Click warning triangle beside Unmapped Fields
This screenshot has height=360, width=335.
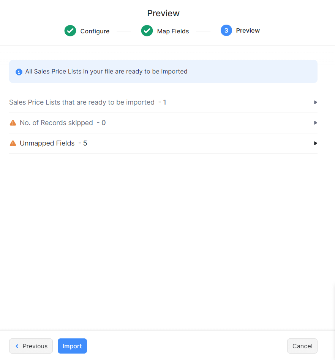pyautogui.click(x=13, y=143)
